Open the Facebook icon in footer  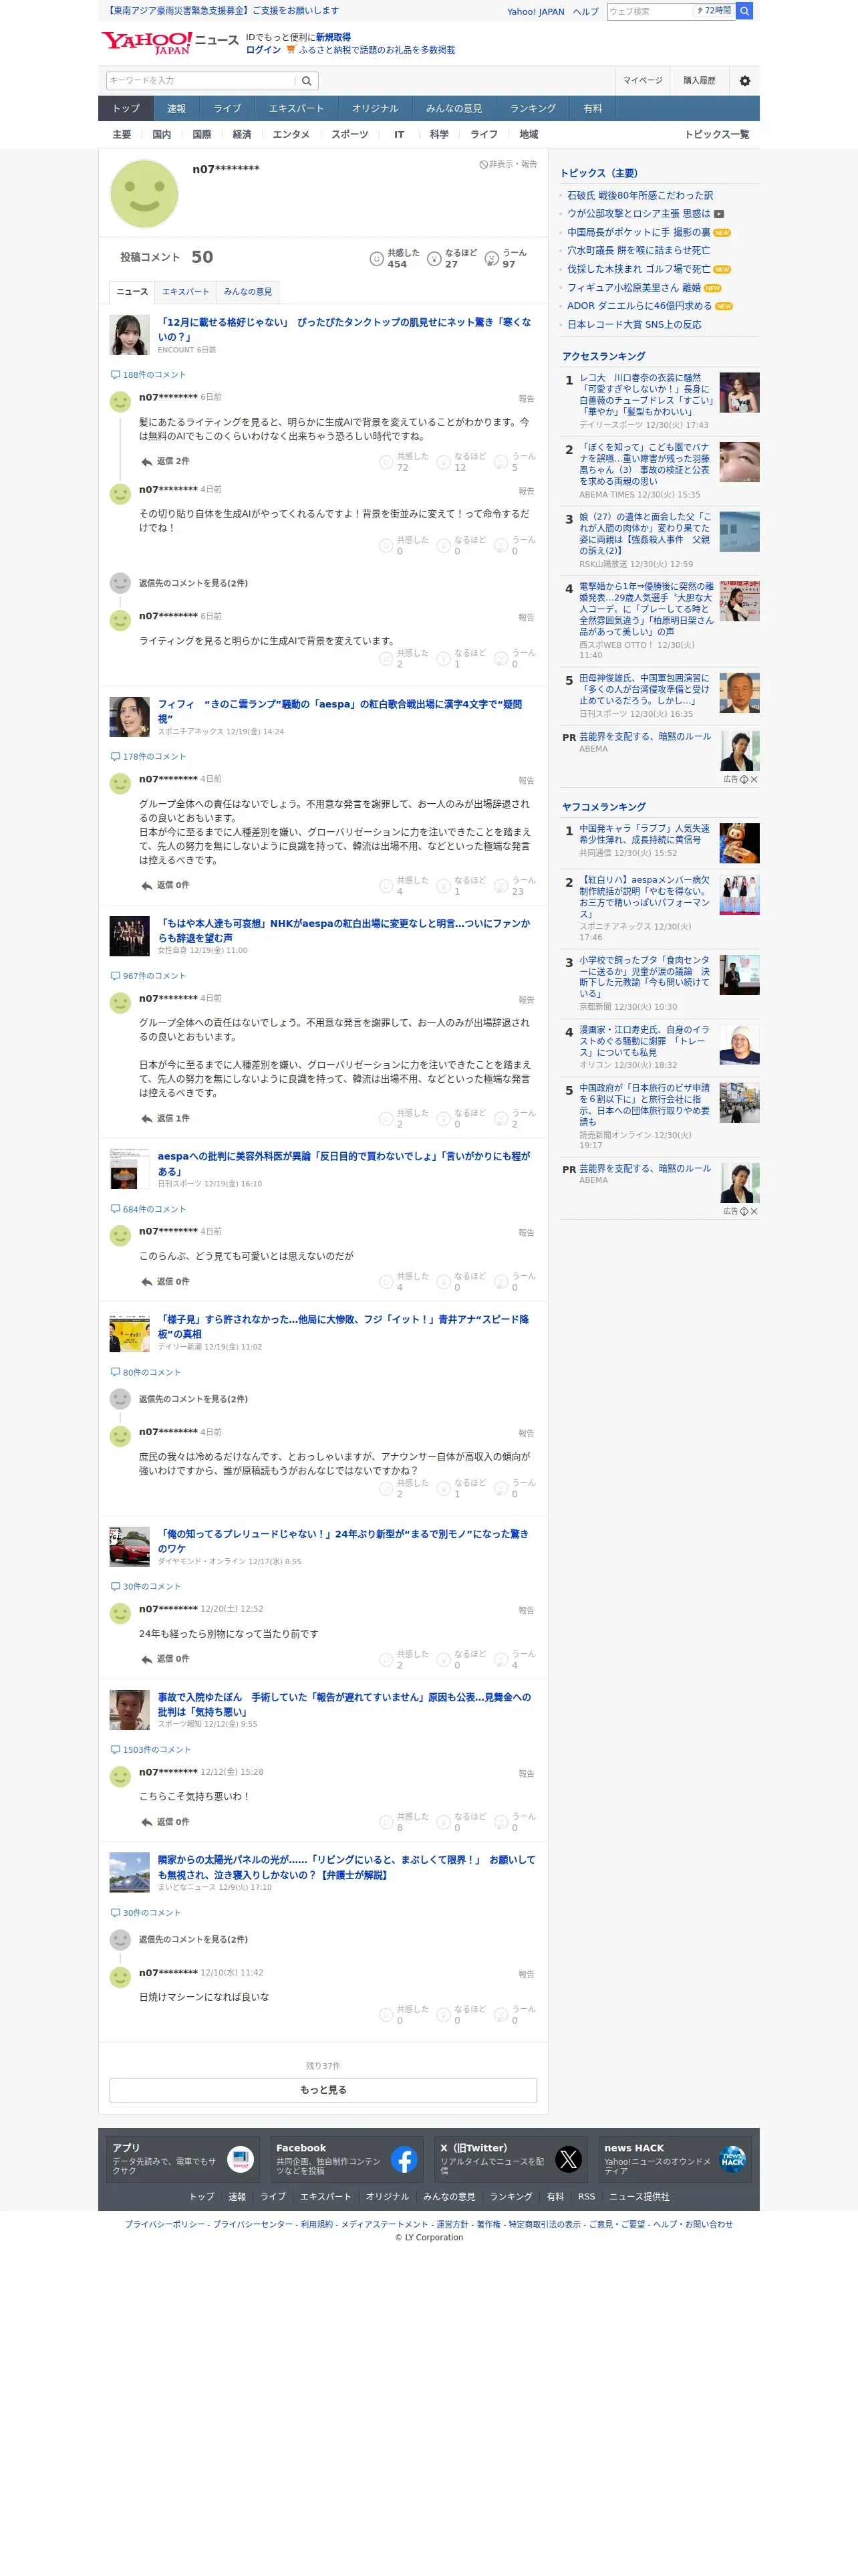coord(404,2160)
